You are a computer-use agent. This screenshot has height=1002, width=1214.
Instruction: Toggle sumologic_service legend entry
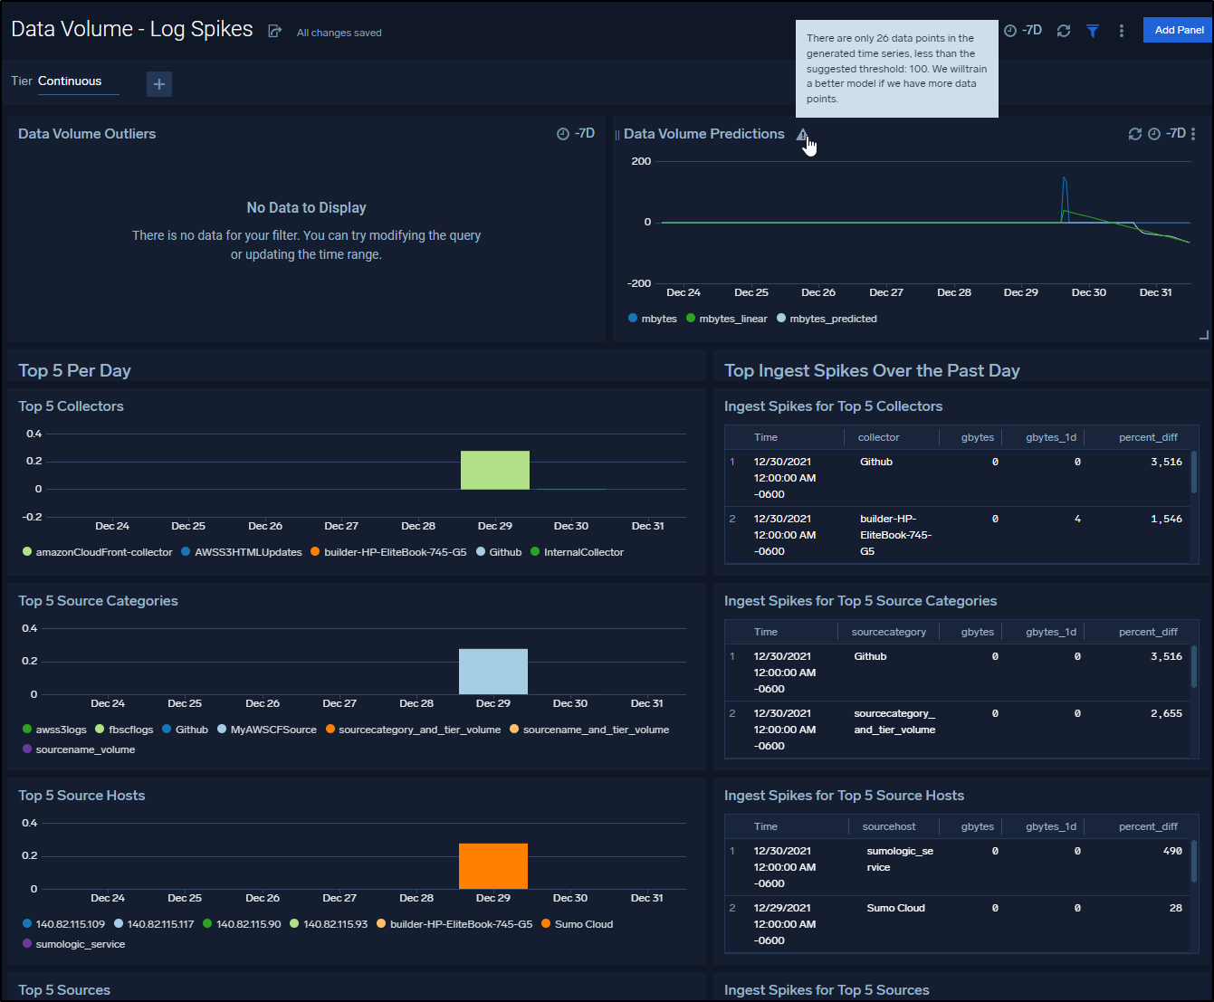coord(74,944)
